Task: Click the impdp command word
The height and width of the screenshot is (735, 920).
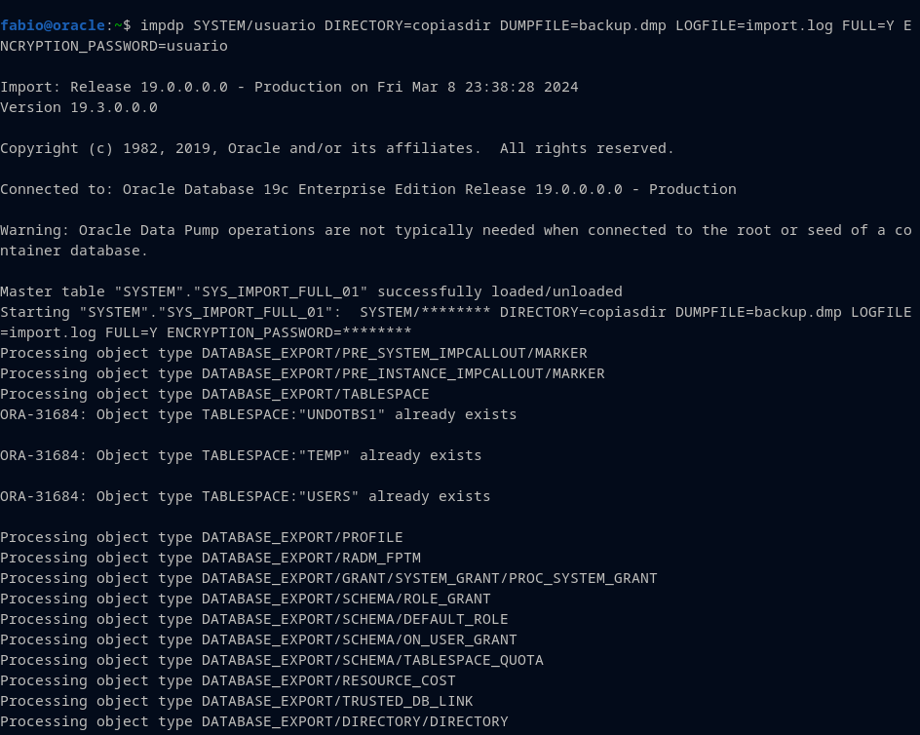Action: click(x=162, y=25)
